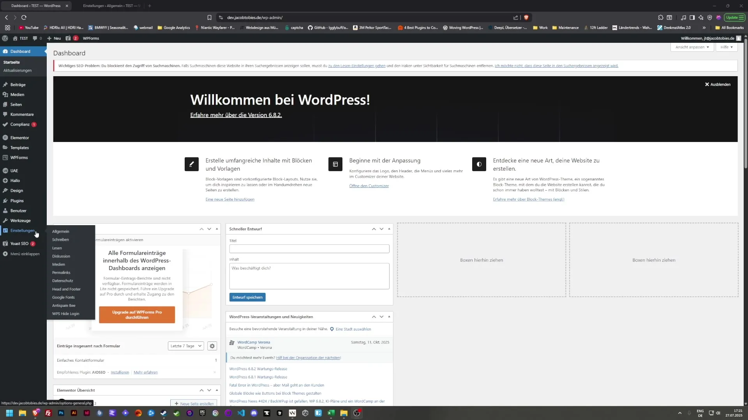This screenshot has width=748, height=420.
Task: Open Steam from the taskbar
Action: click(x=163, y=413)
